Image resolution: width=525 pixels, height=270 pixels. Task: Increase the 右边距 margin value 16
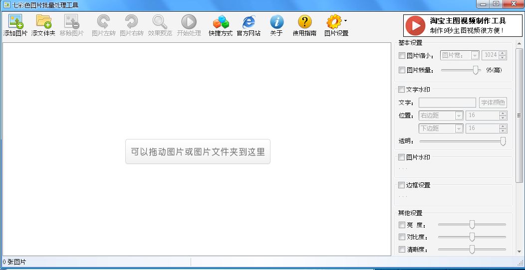coord(503,113)
